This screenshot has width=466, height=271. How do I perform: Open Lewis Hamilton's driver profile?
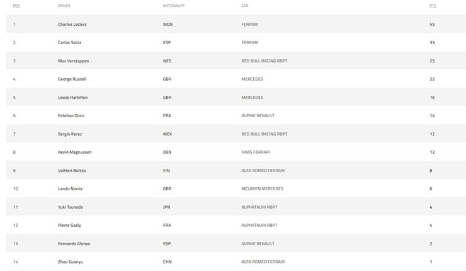click(71, 98)
